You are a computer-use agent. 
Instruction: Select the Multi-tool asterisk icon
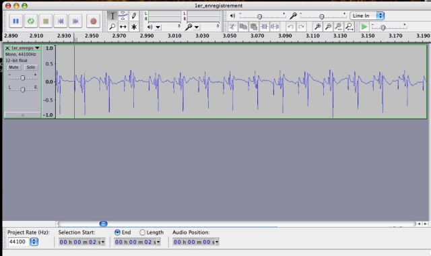[x=133, y=27]
